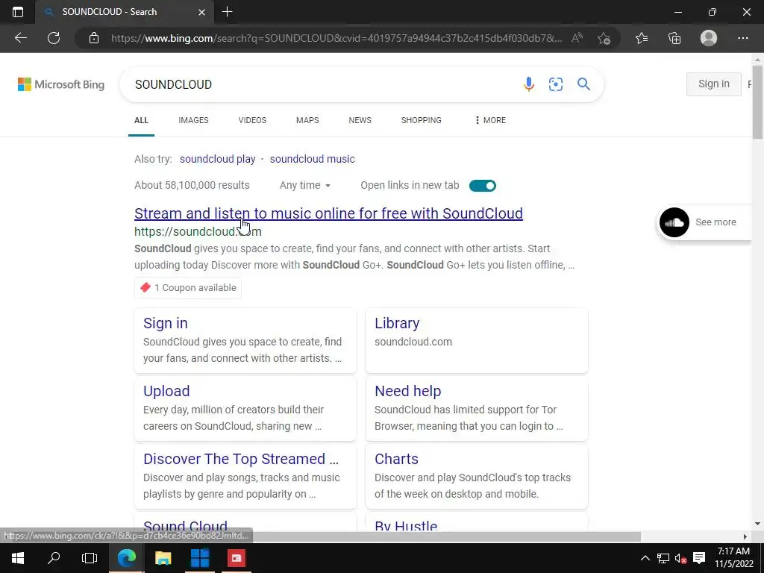Go back with the browser back arrow
Screen dimensions: 764x573
pyautogui.click(x=21, y=38)
